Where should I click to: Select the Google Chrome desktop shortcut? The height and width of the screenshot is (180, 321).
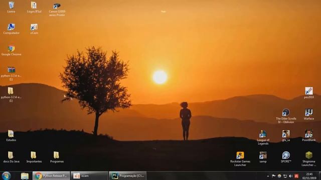11,50
